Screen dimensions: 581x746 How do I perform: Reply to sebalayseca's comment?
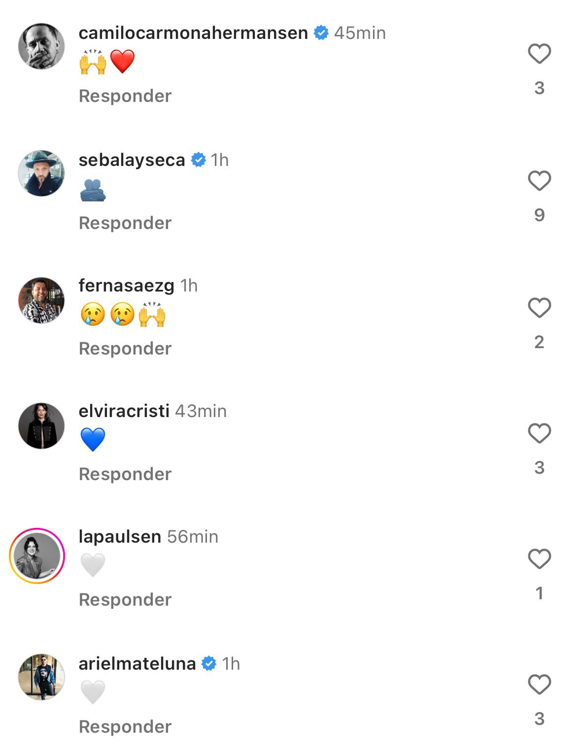coord(125,223)
